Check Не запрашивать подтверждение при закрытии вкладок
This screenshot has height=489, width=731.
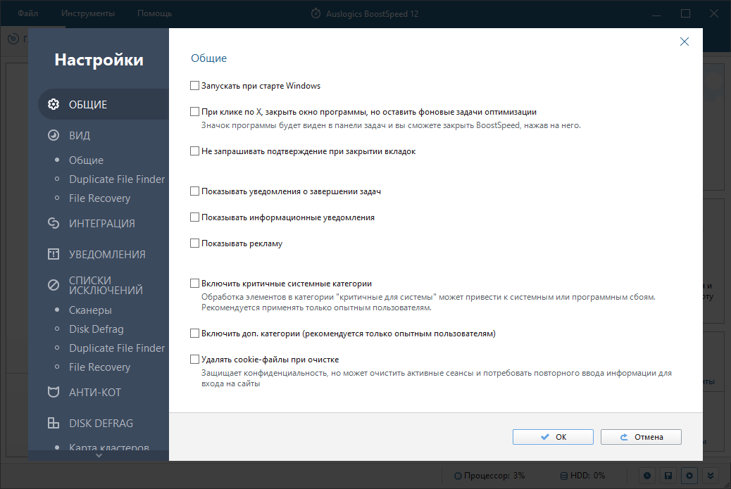(x=195, y=151)
